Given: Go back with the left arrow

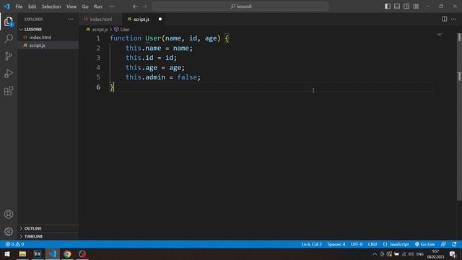Looking at the screenshot, I should click(135, 6).
